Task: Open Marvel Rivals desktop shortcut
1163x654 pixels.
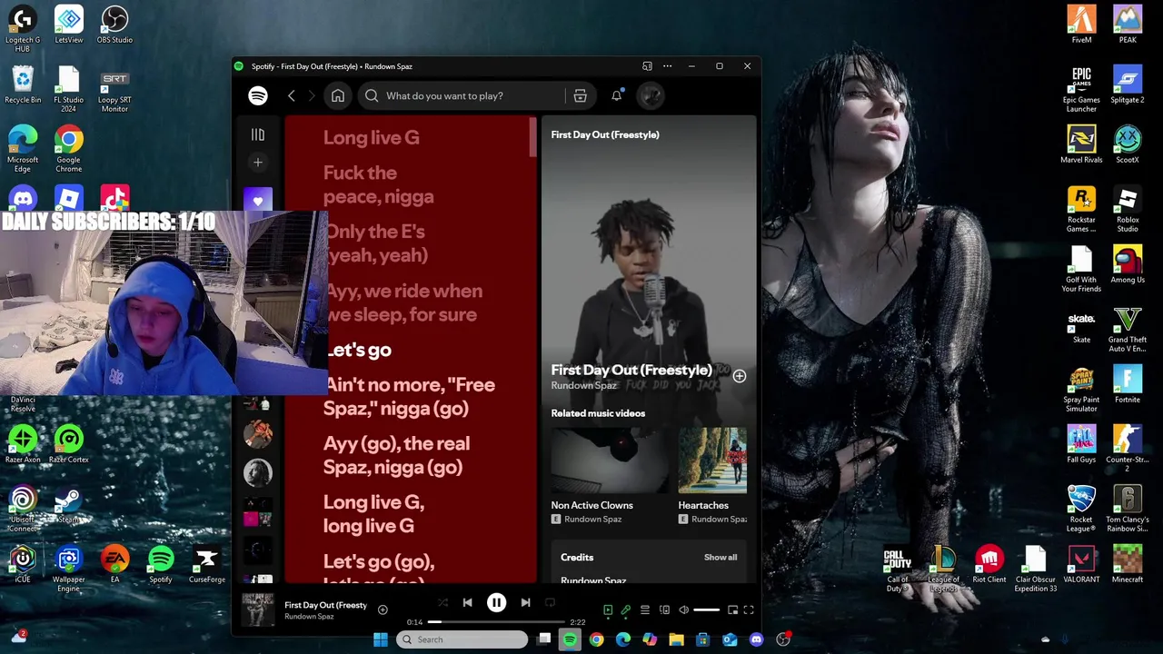Action: click(x=1081, y=144)
